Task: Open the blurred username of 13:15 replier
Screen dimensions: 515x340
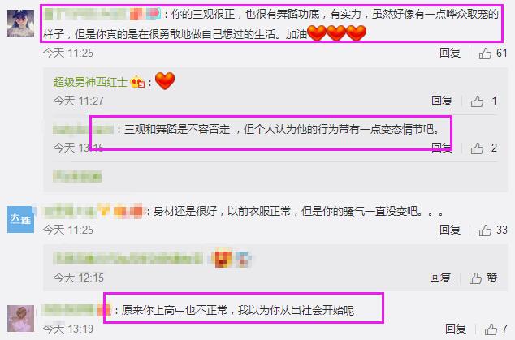Action: coord(83,130)
